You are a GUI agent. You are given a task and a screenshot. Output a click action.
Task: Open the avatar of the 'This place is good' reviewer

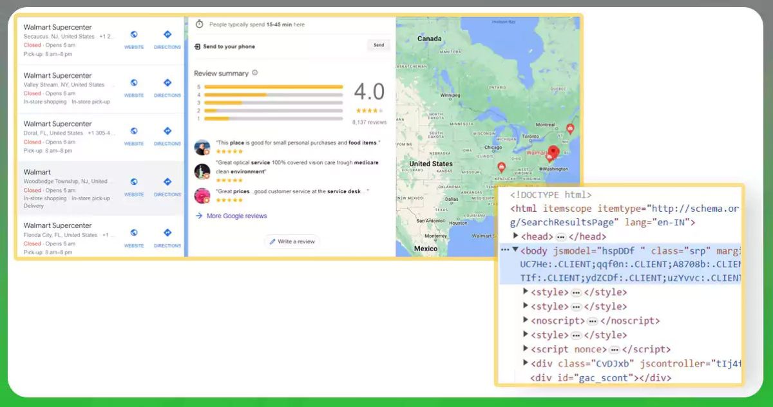click(x=202, y=147)
